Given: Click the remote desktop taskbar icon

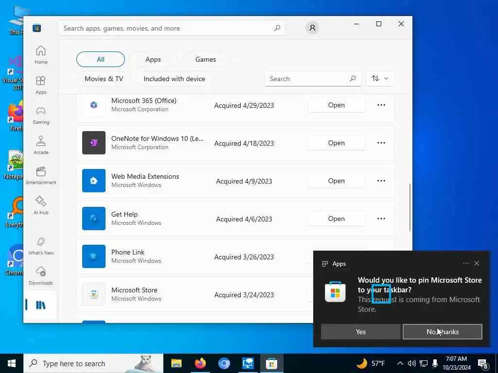Looking at the screenshot, I should 248,363.
